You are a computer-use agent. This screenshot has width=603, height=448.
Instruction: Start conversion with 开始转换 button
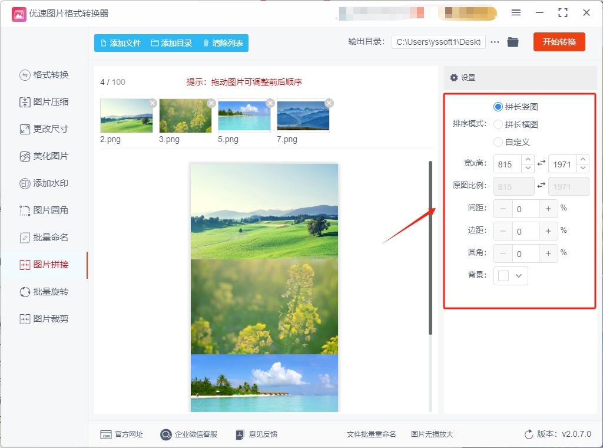coord(559,42)
